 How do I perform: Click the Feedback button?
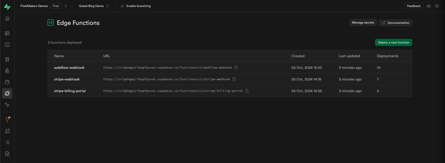tap(414, 6)
